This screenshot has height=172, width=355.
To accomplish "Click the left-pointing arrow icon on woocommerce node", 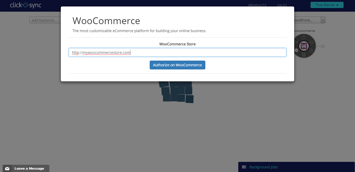I will coord(311,42).
